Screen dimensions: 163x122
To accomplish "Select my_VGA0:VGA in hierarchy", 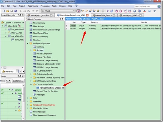I will click(x=17, y=36).
